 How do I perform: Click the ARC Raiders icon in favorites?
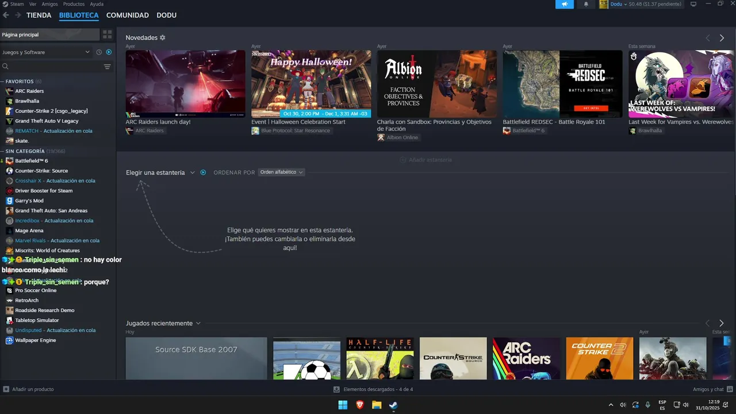(9, 91)
